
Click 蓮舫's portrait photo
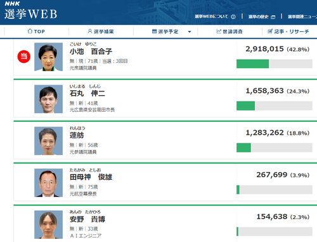pos(48,141)
